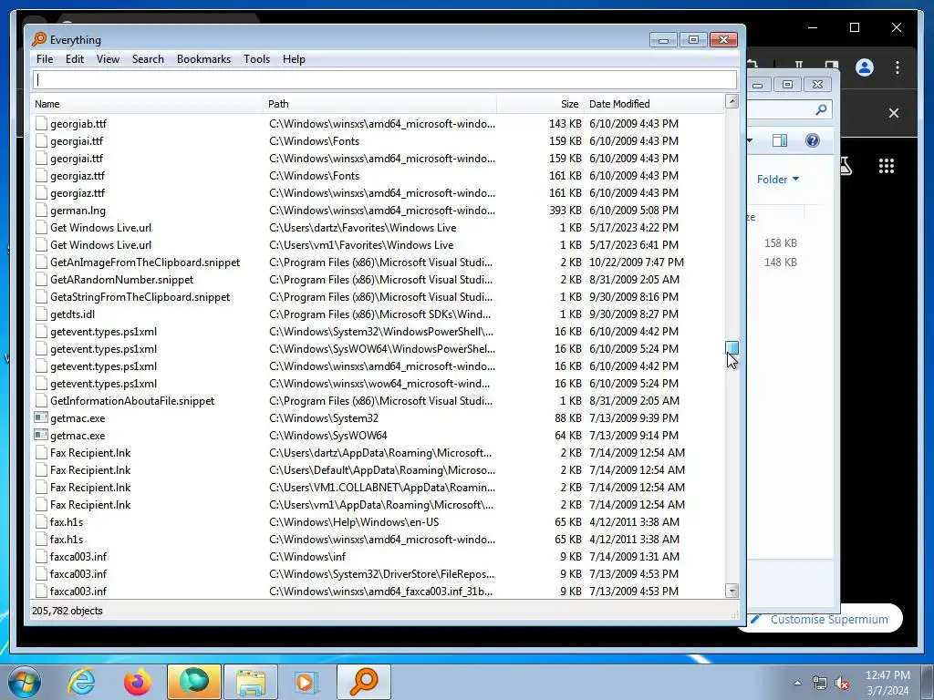934x700 pixels.
Task: Select german.lng file icon
Action: [41, 210]
